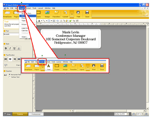Screen dimensions: 152x118
Task: Choose Object in Insert menu
Action: [x=28, y=37]
